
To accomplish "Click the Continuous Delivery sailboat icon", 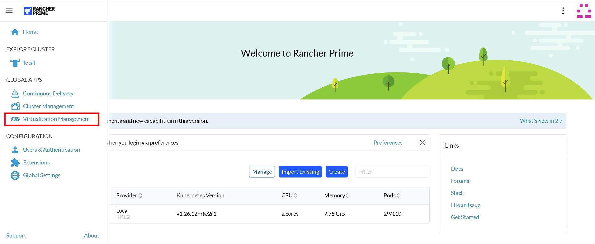I will pos(15,93).
